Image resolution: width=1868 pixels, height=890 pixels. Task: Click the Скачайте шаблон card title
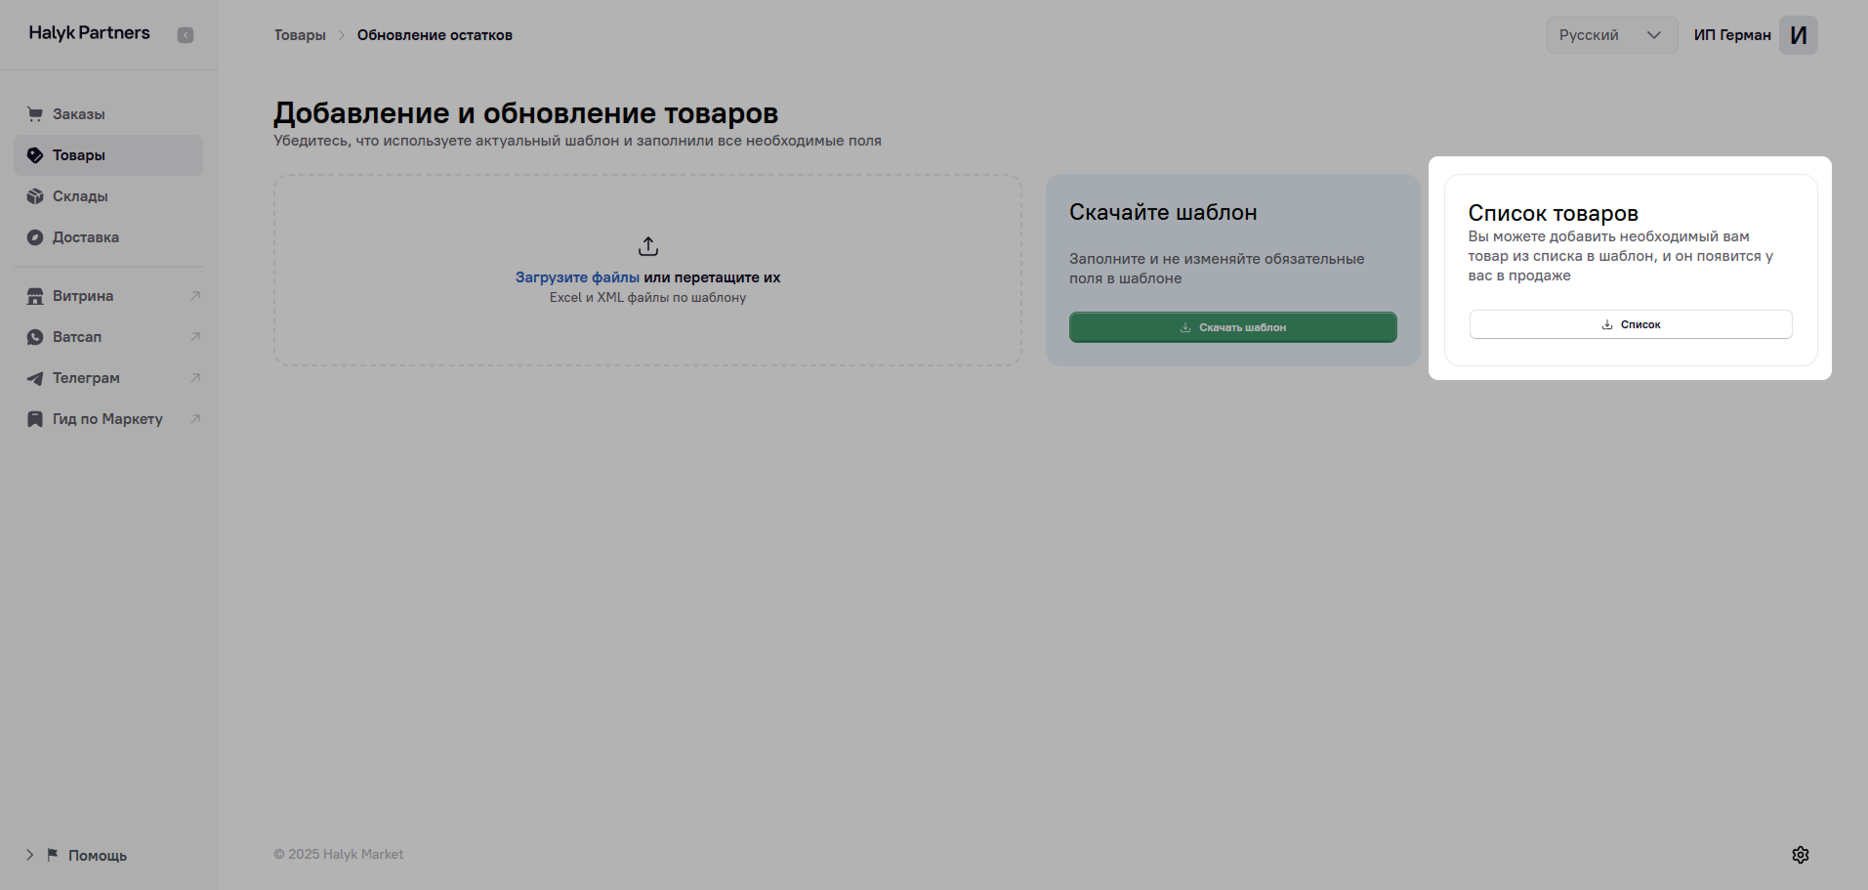point(1163,212)
